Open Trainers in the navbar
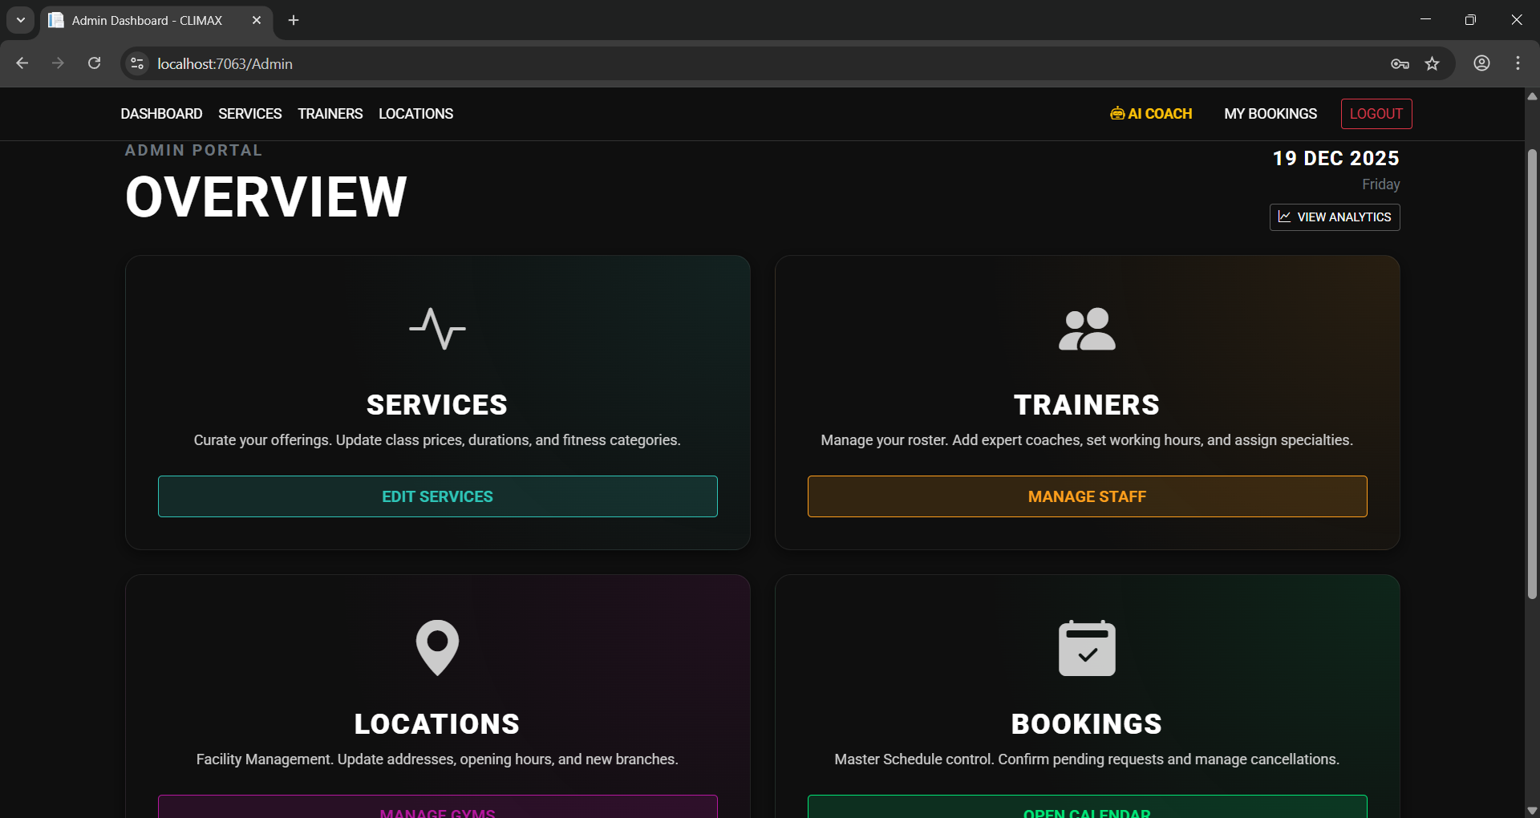1540x818 pixels. (x=330, y=114)
